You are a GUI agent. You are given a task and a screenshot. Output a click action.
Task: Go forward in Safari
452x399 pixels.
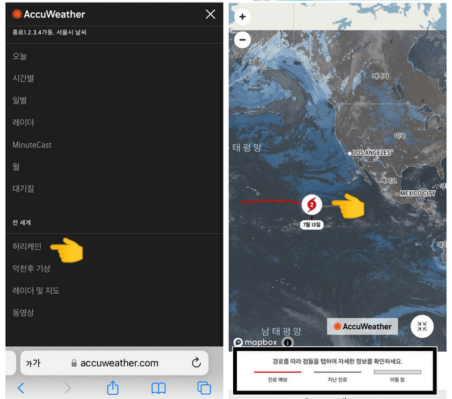68,388
